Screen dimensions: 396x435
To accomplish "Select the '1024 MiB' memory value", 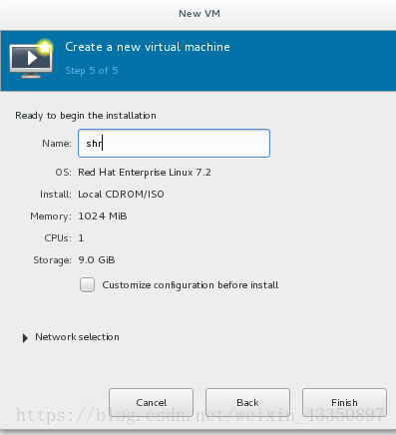I will point(103,217).
